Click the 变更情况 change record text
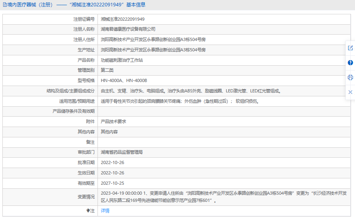The image size is (355, 219). pyautogui.click(x=224, y=197)
